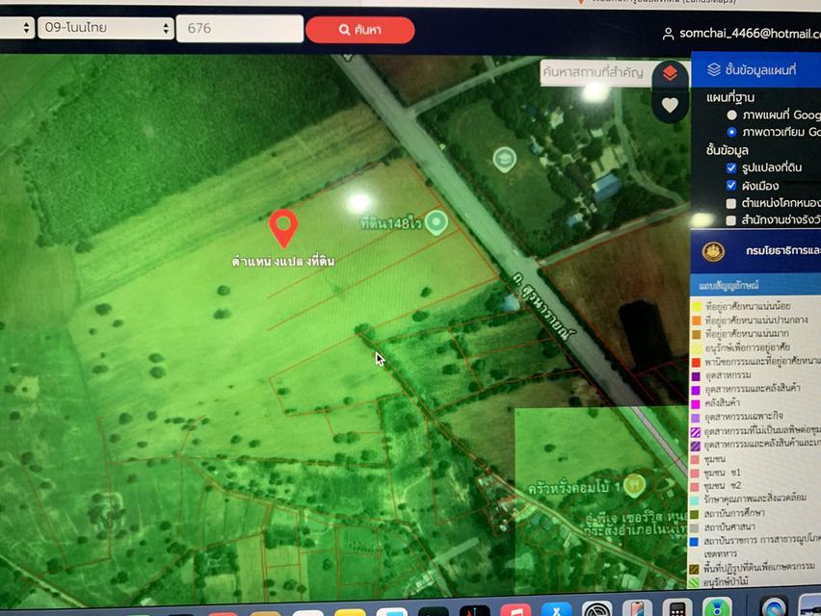
Task: Click the school marker on the map
Action: [504, 160]
